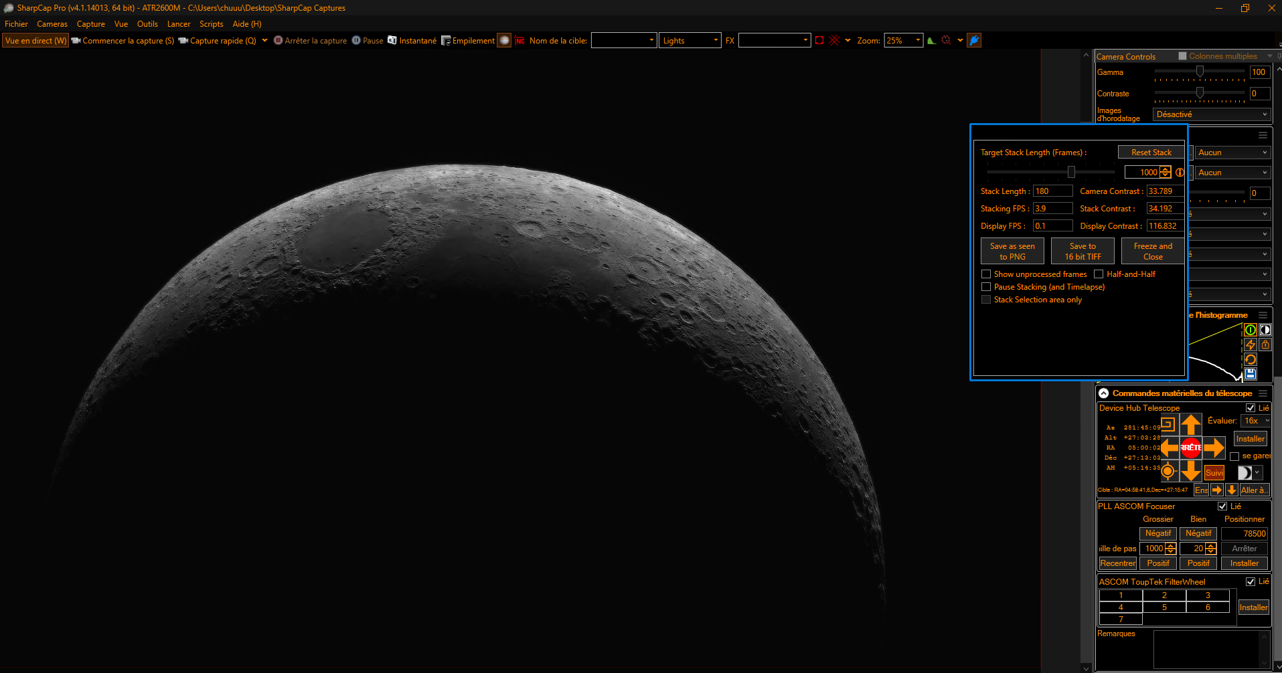Image resolution: width=1282 pixels, height=673 pixels.
Task: Click the red ARRÊTE stop button
Action: pos(1190,448)
